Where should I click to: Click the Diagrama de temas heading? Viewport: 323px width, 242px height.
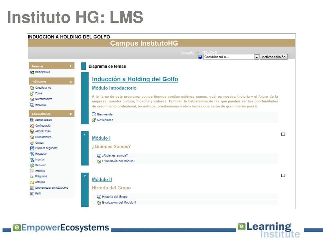point(107,66)
